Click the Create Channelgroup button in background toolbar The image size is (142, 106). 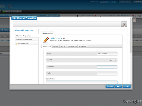(x=12, y=12)
